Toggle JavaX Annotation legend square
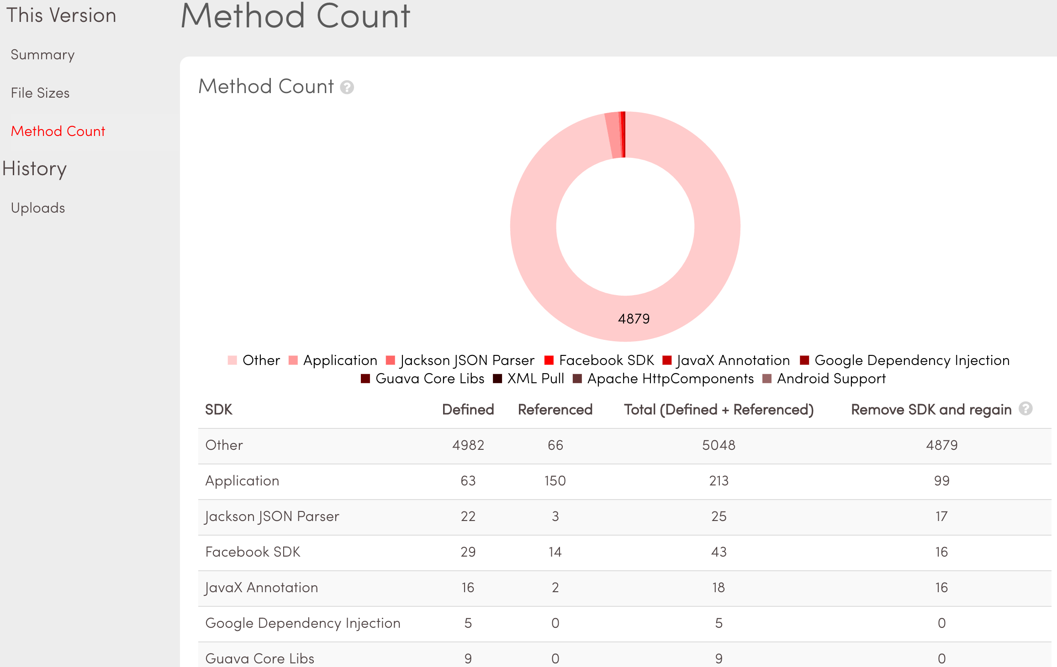The width and height of the screenshot is (1057, 667). [667, 360]
